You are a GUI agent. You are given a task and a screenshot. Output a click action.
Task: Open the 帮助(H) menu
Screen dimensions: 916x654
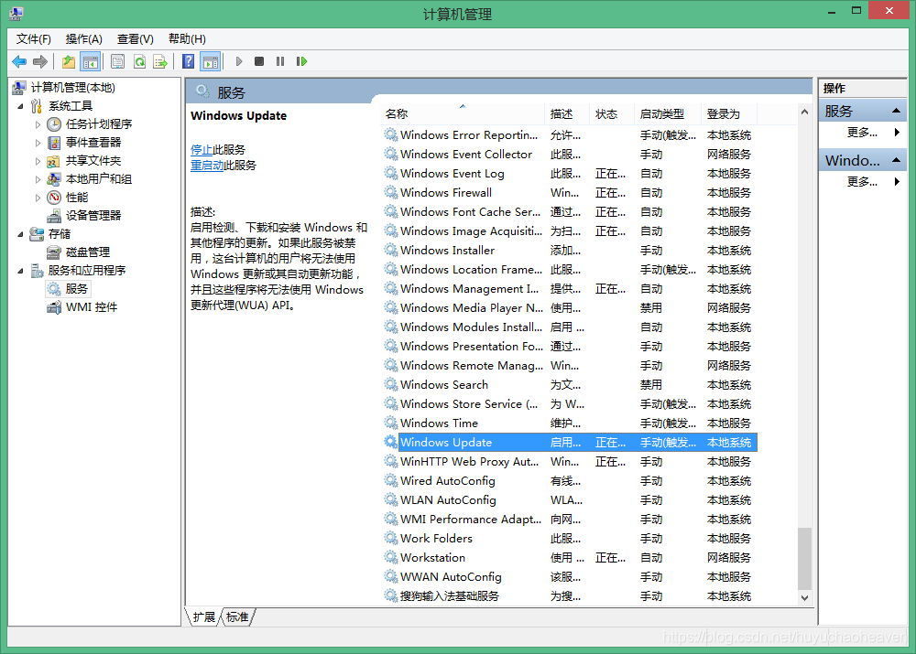pyautogui.click(x=187, y=39)
